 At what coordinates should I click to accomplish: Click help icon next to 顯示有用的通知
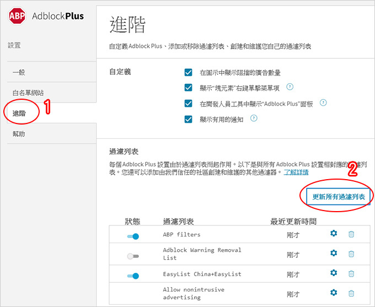254,118
